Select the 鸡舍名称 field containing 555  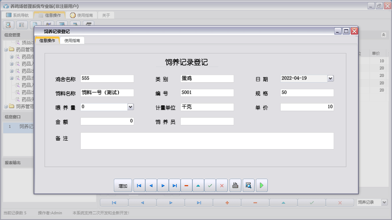pyautogui.click(x=107, y=78)
